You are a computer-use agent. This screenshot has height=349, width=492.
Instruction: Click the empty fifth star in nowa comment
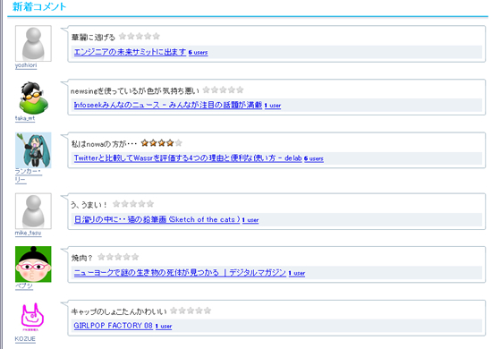[179, 143]
